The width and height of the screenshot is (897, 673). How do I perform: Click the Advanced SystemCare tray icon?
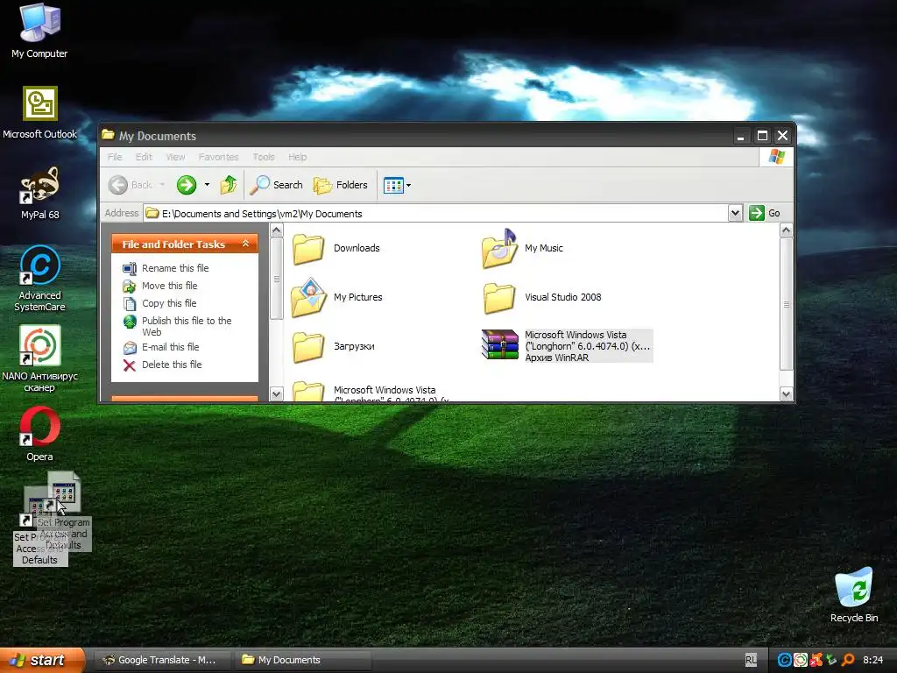785,660
